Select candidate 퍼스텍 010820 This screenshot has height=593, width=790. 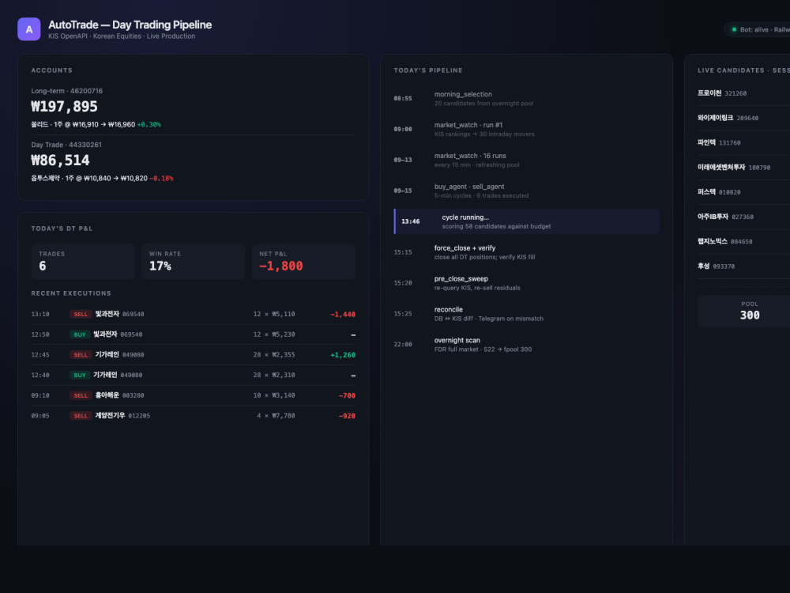[743, 192]
